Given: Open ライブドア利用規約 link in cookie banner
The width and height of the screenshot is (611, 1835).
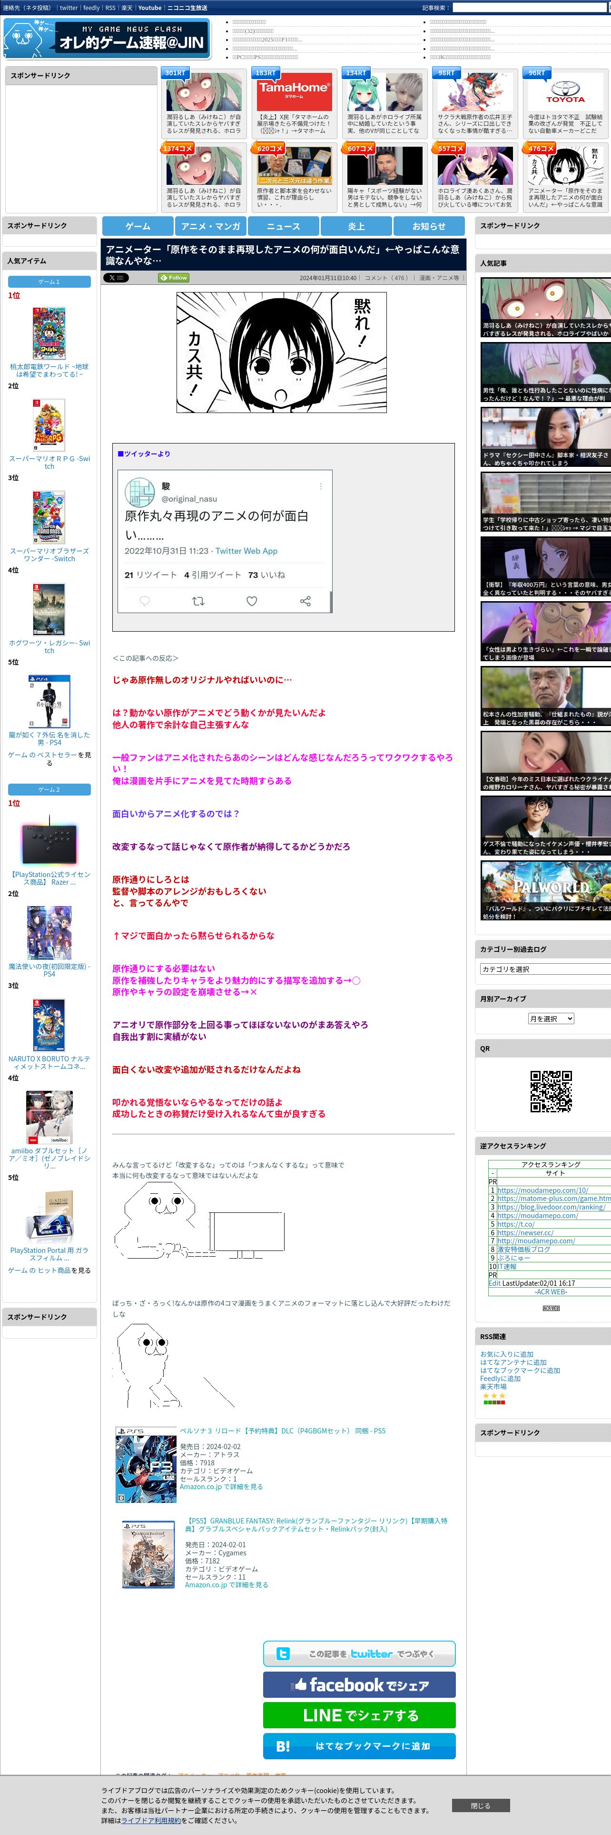Looking at the screenshot, I should pyautogui.click(x=151, y=1820).
